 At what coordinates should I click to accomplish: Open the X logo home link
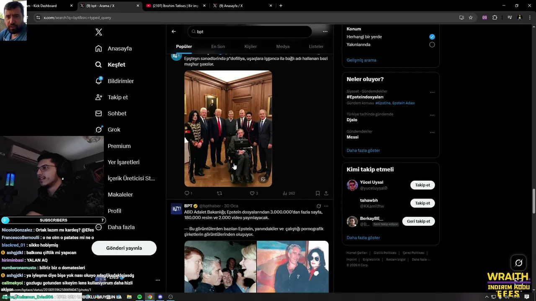(x=99, y=32)
